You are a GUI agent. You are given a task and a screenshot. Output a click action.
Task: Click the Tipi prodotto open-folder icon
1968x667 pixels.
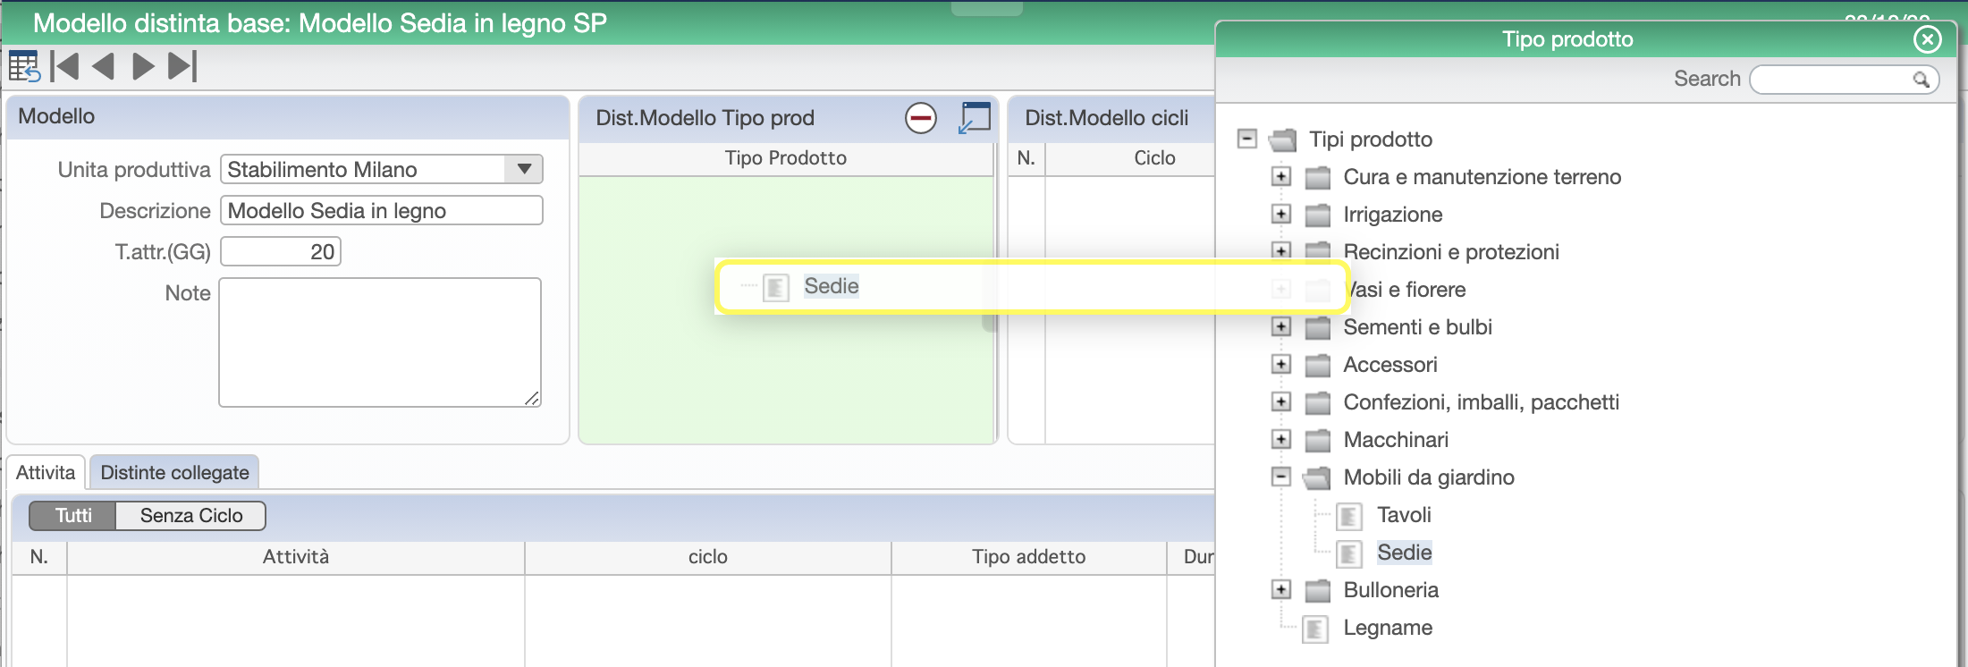point(1283,140)
